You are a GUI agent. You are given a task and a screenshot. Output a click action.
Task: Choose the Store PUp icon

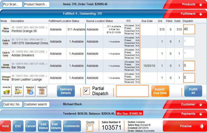pos(30,91)
